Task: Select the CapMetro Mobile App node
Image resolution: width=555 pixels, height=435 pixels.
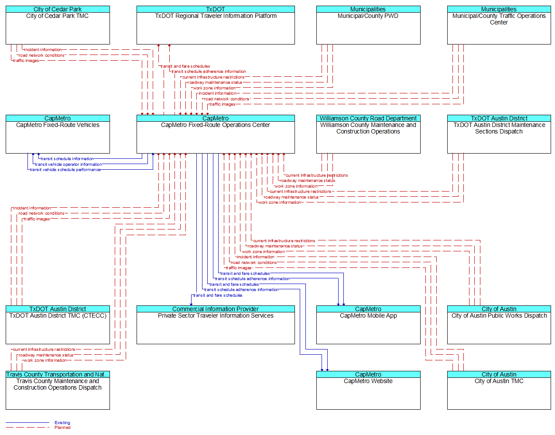Action: 368,325
